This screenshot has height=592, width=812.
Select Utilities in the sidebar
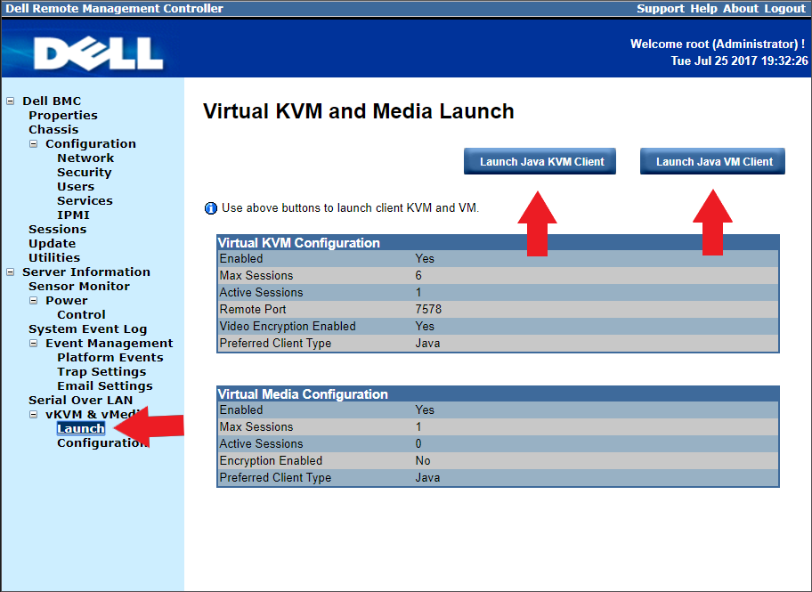(x=54, y=258)
